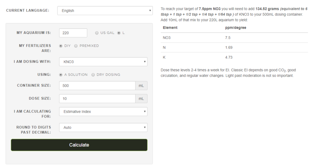Select the US GAL radio button
Screen dimensions: 313x168
97,33
